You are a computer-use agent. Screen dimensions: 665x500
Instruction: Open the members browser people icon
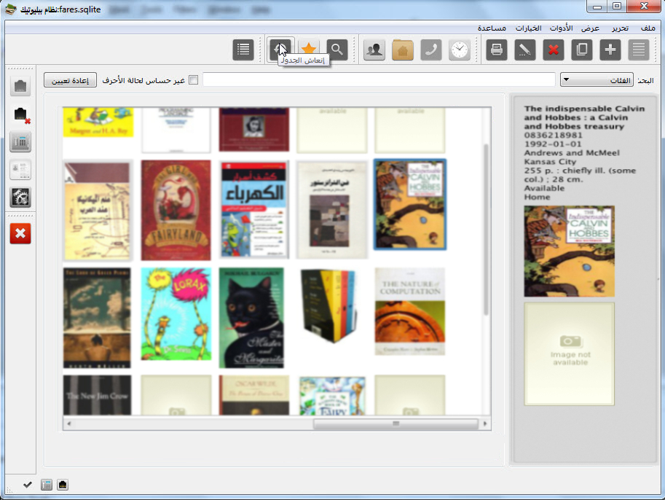(x=374, y=50)
